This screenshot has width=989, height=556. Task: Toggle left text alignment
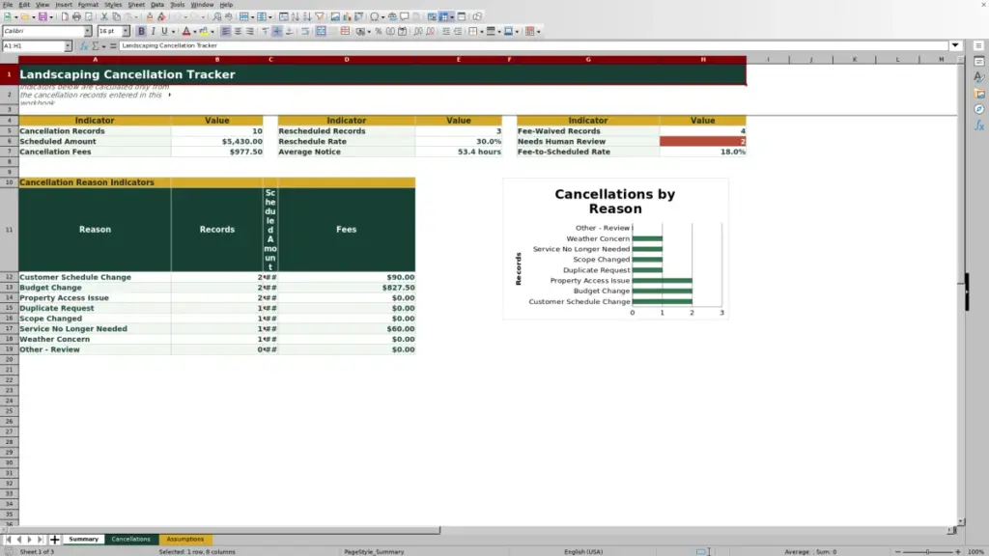[x=226, y=32]
